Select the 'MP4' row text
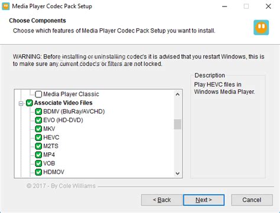The image size is (280, 213). click(49, 155)
